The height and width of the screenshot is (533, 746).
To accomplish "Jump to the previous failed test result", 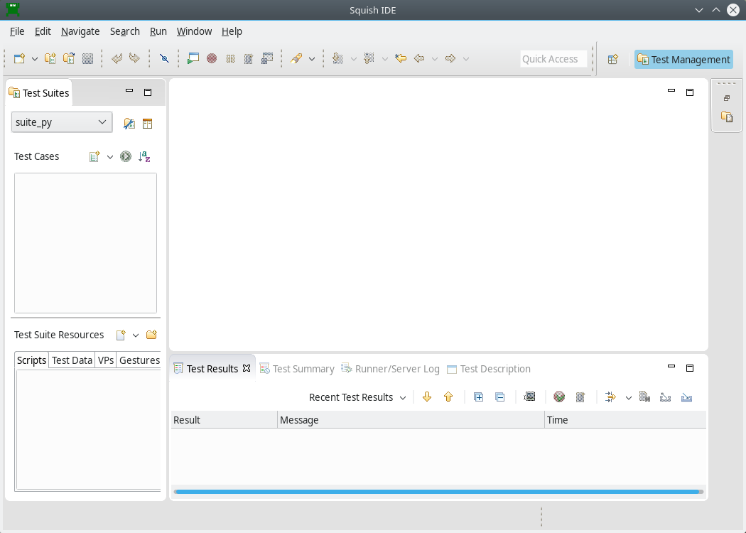I will click(x=448, y=397).
